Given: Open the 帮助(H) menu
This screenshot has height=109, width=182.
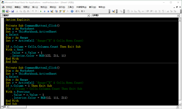Looking at the screenshot, I should pyautogui.click(x=102, y=7).
